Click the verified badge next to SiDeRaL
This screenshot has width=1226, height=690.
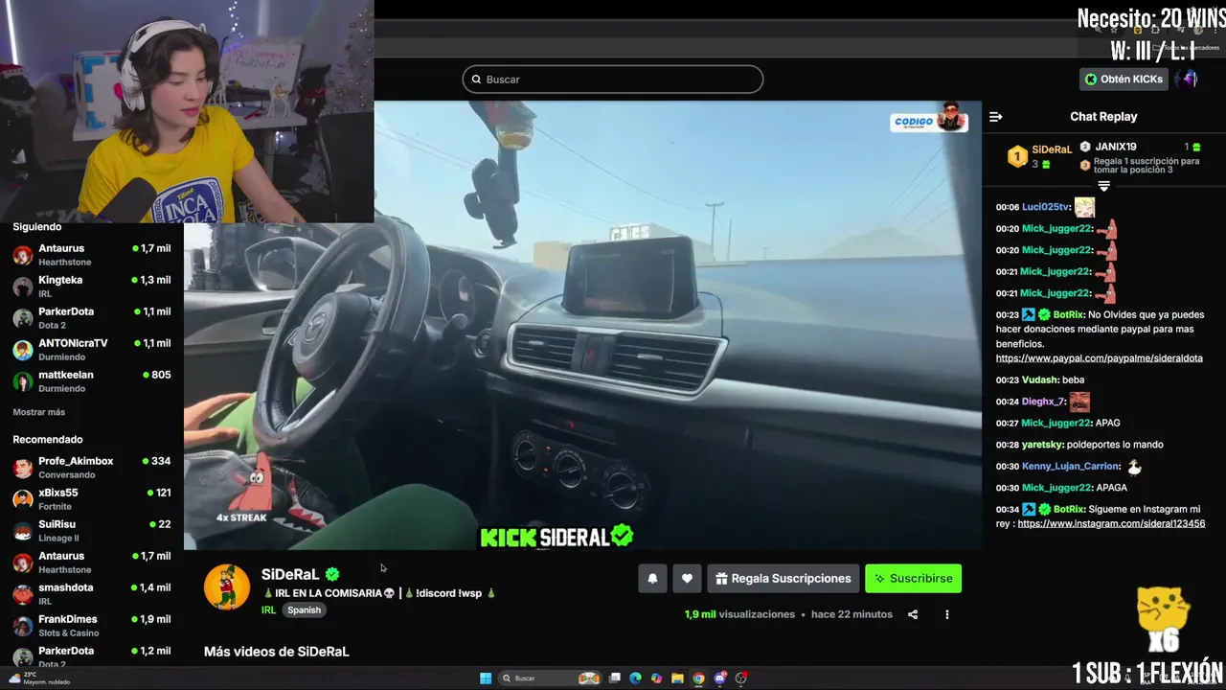point(332,574)
